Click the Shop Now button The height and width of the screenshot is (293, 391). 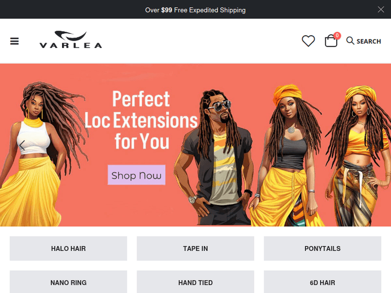[137, 175]
